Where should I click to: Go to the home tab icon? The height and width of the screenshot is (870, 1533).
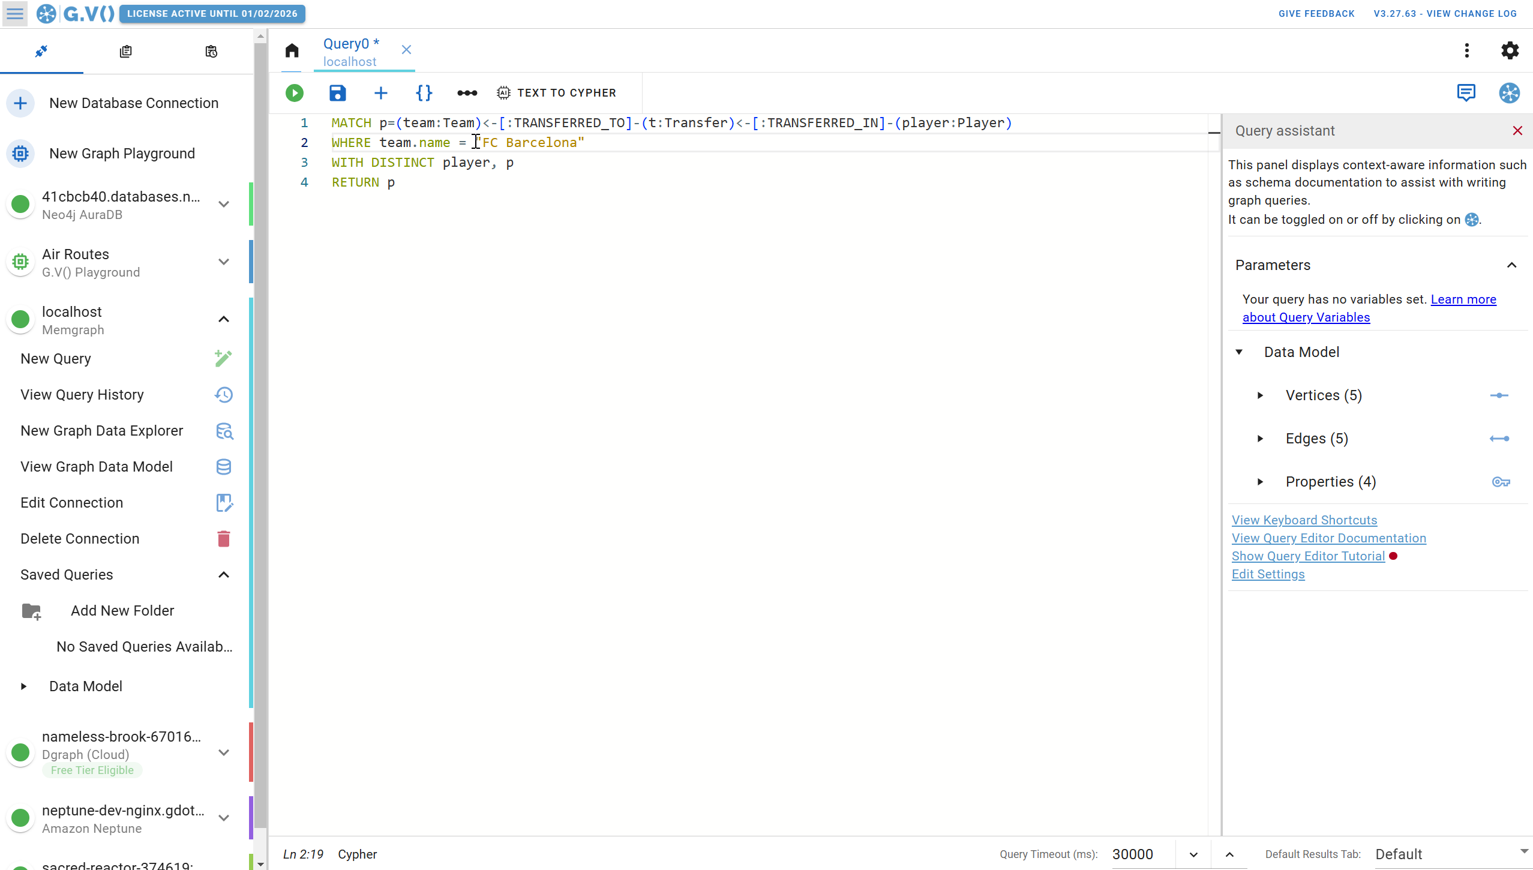(x=292, y=50)
